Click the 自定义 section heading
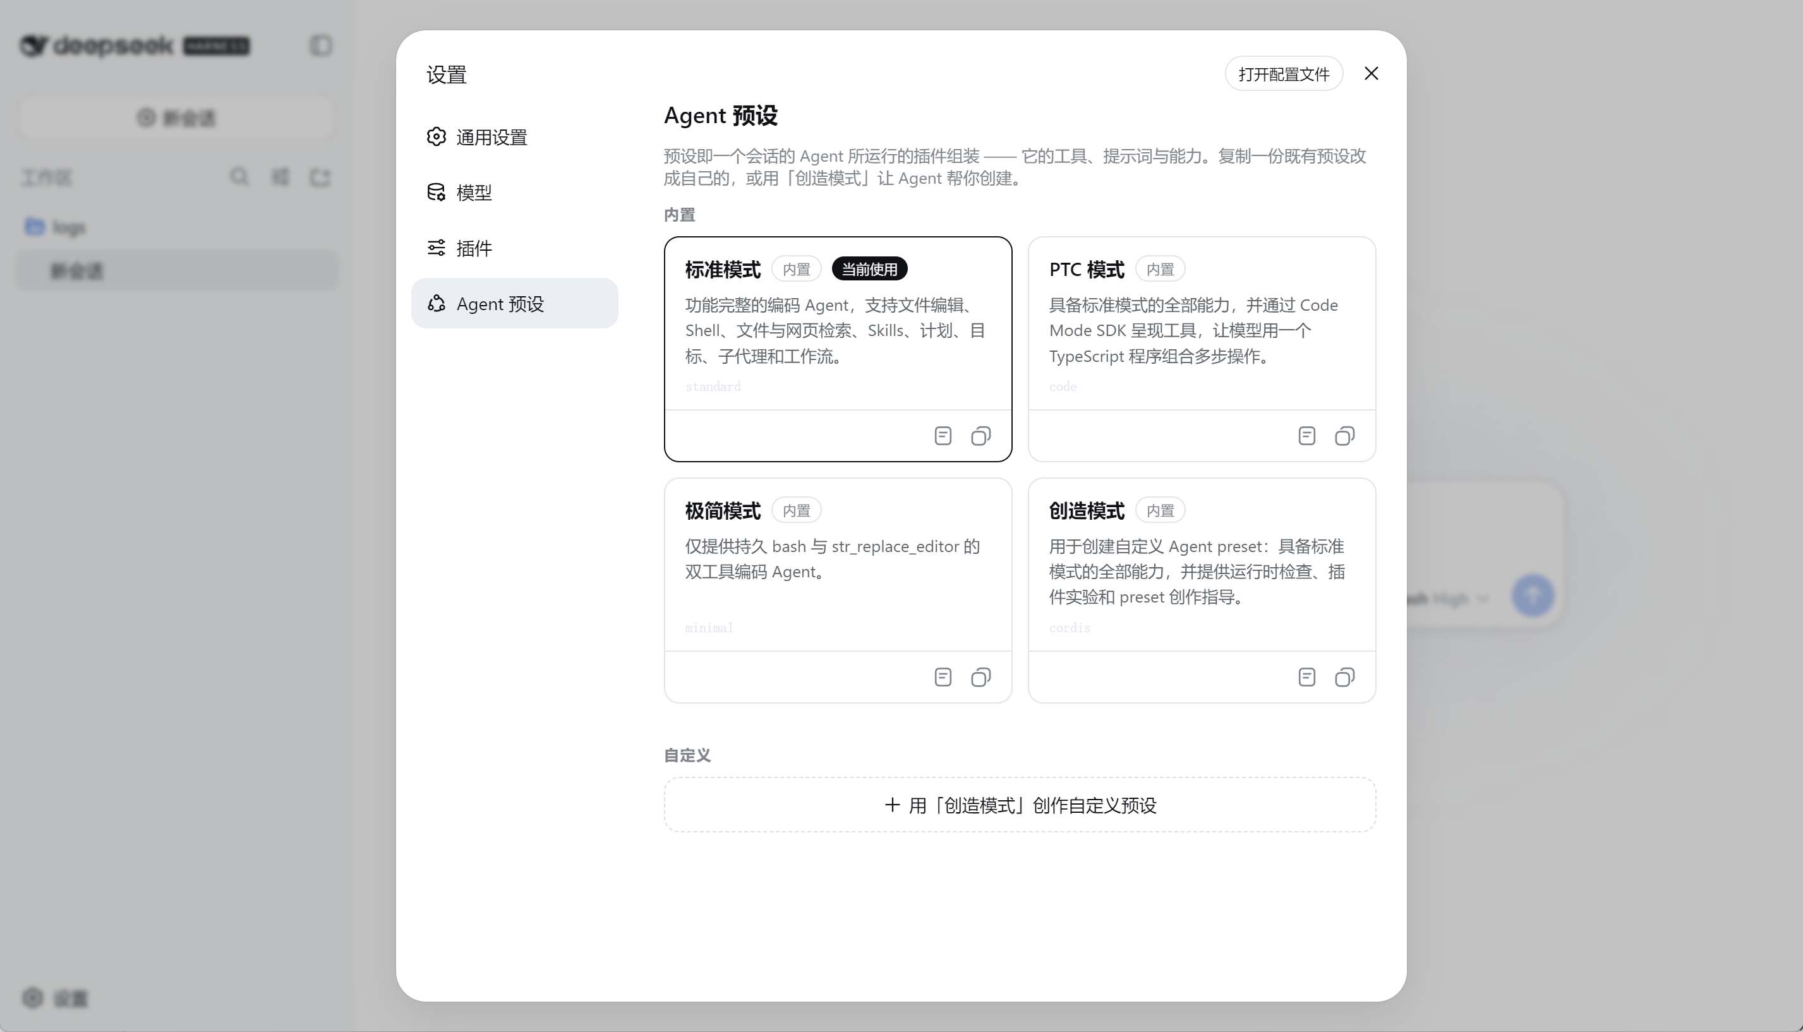Screen dimensions: 1803x1032 pos(686,755)
